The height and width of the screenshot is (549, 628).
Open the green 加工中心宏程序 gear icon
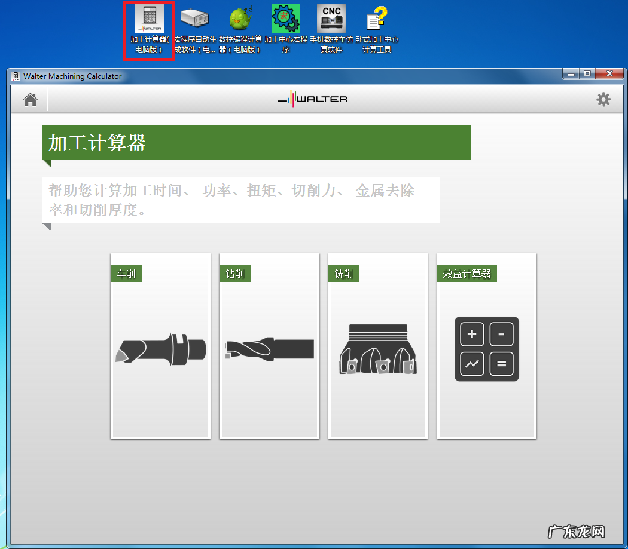click(286, 19)
